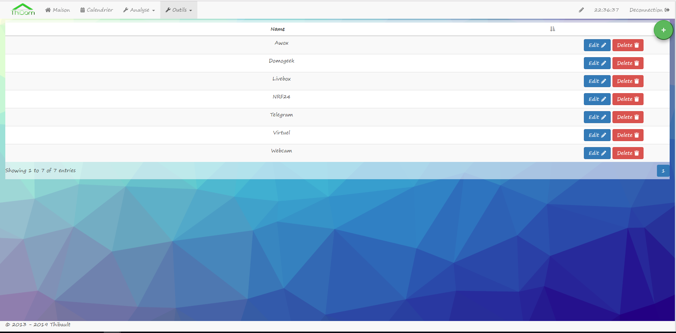Edit the Livebox entry

(x=597, y=81)
